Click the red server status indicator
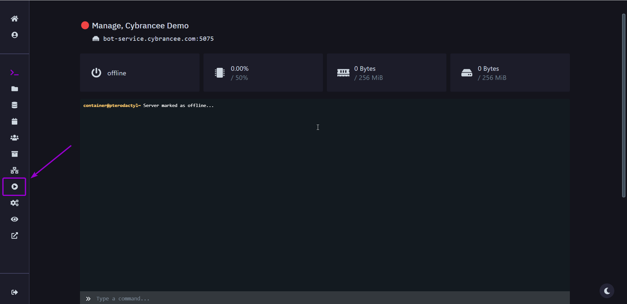This screenshot has height=304, width=627. pos(85,25)
